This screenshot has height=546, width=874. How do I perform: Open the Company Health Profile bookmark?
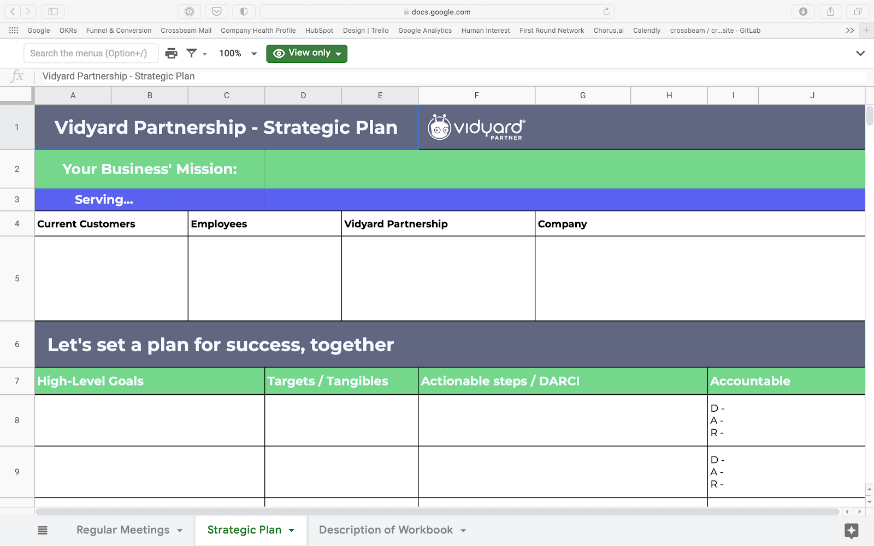[x=258, y=31]
